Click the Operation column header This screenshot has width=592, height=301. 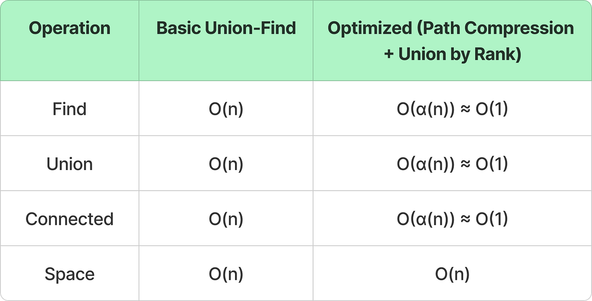point(70,28)
